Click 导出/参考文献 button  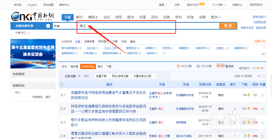coord(120,76)
